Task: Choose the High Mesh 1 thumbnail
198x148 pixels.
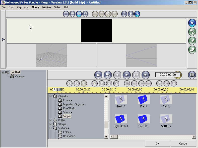Action: (121, 119)
